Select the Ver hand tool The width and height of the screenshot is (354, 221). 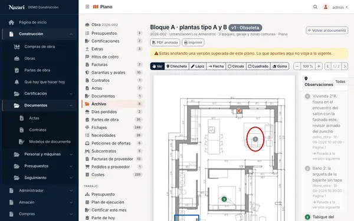[x=158, y=66]
